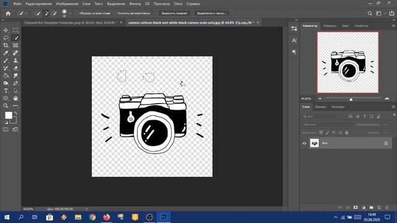
Task: Create new adjustment layer button
Action: click(x=364, y=208)
